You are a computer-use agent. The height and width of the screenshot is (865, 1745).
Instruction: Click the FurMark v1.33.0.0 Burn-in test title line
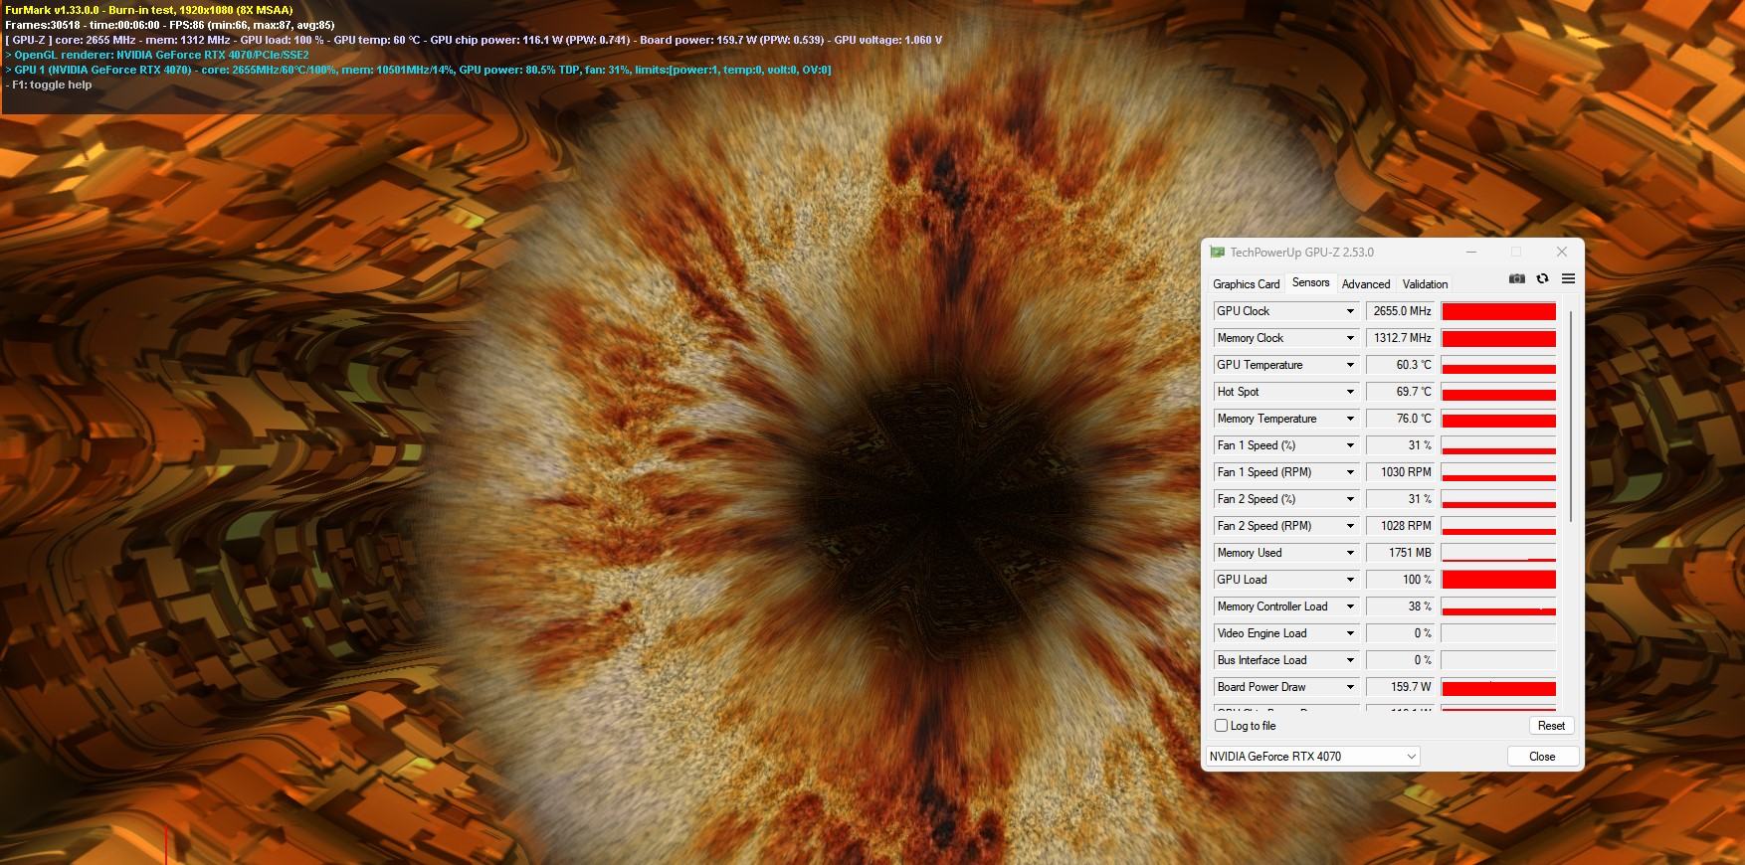pos(148,10)
